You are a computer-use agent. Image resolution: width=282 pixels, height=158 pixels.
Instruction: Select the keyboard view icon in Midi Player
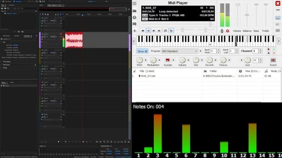coord(278,30)
